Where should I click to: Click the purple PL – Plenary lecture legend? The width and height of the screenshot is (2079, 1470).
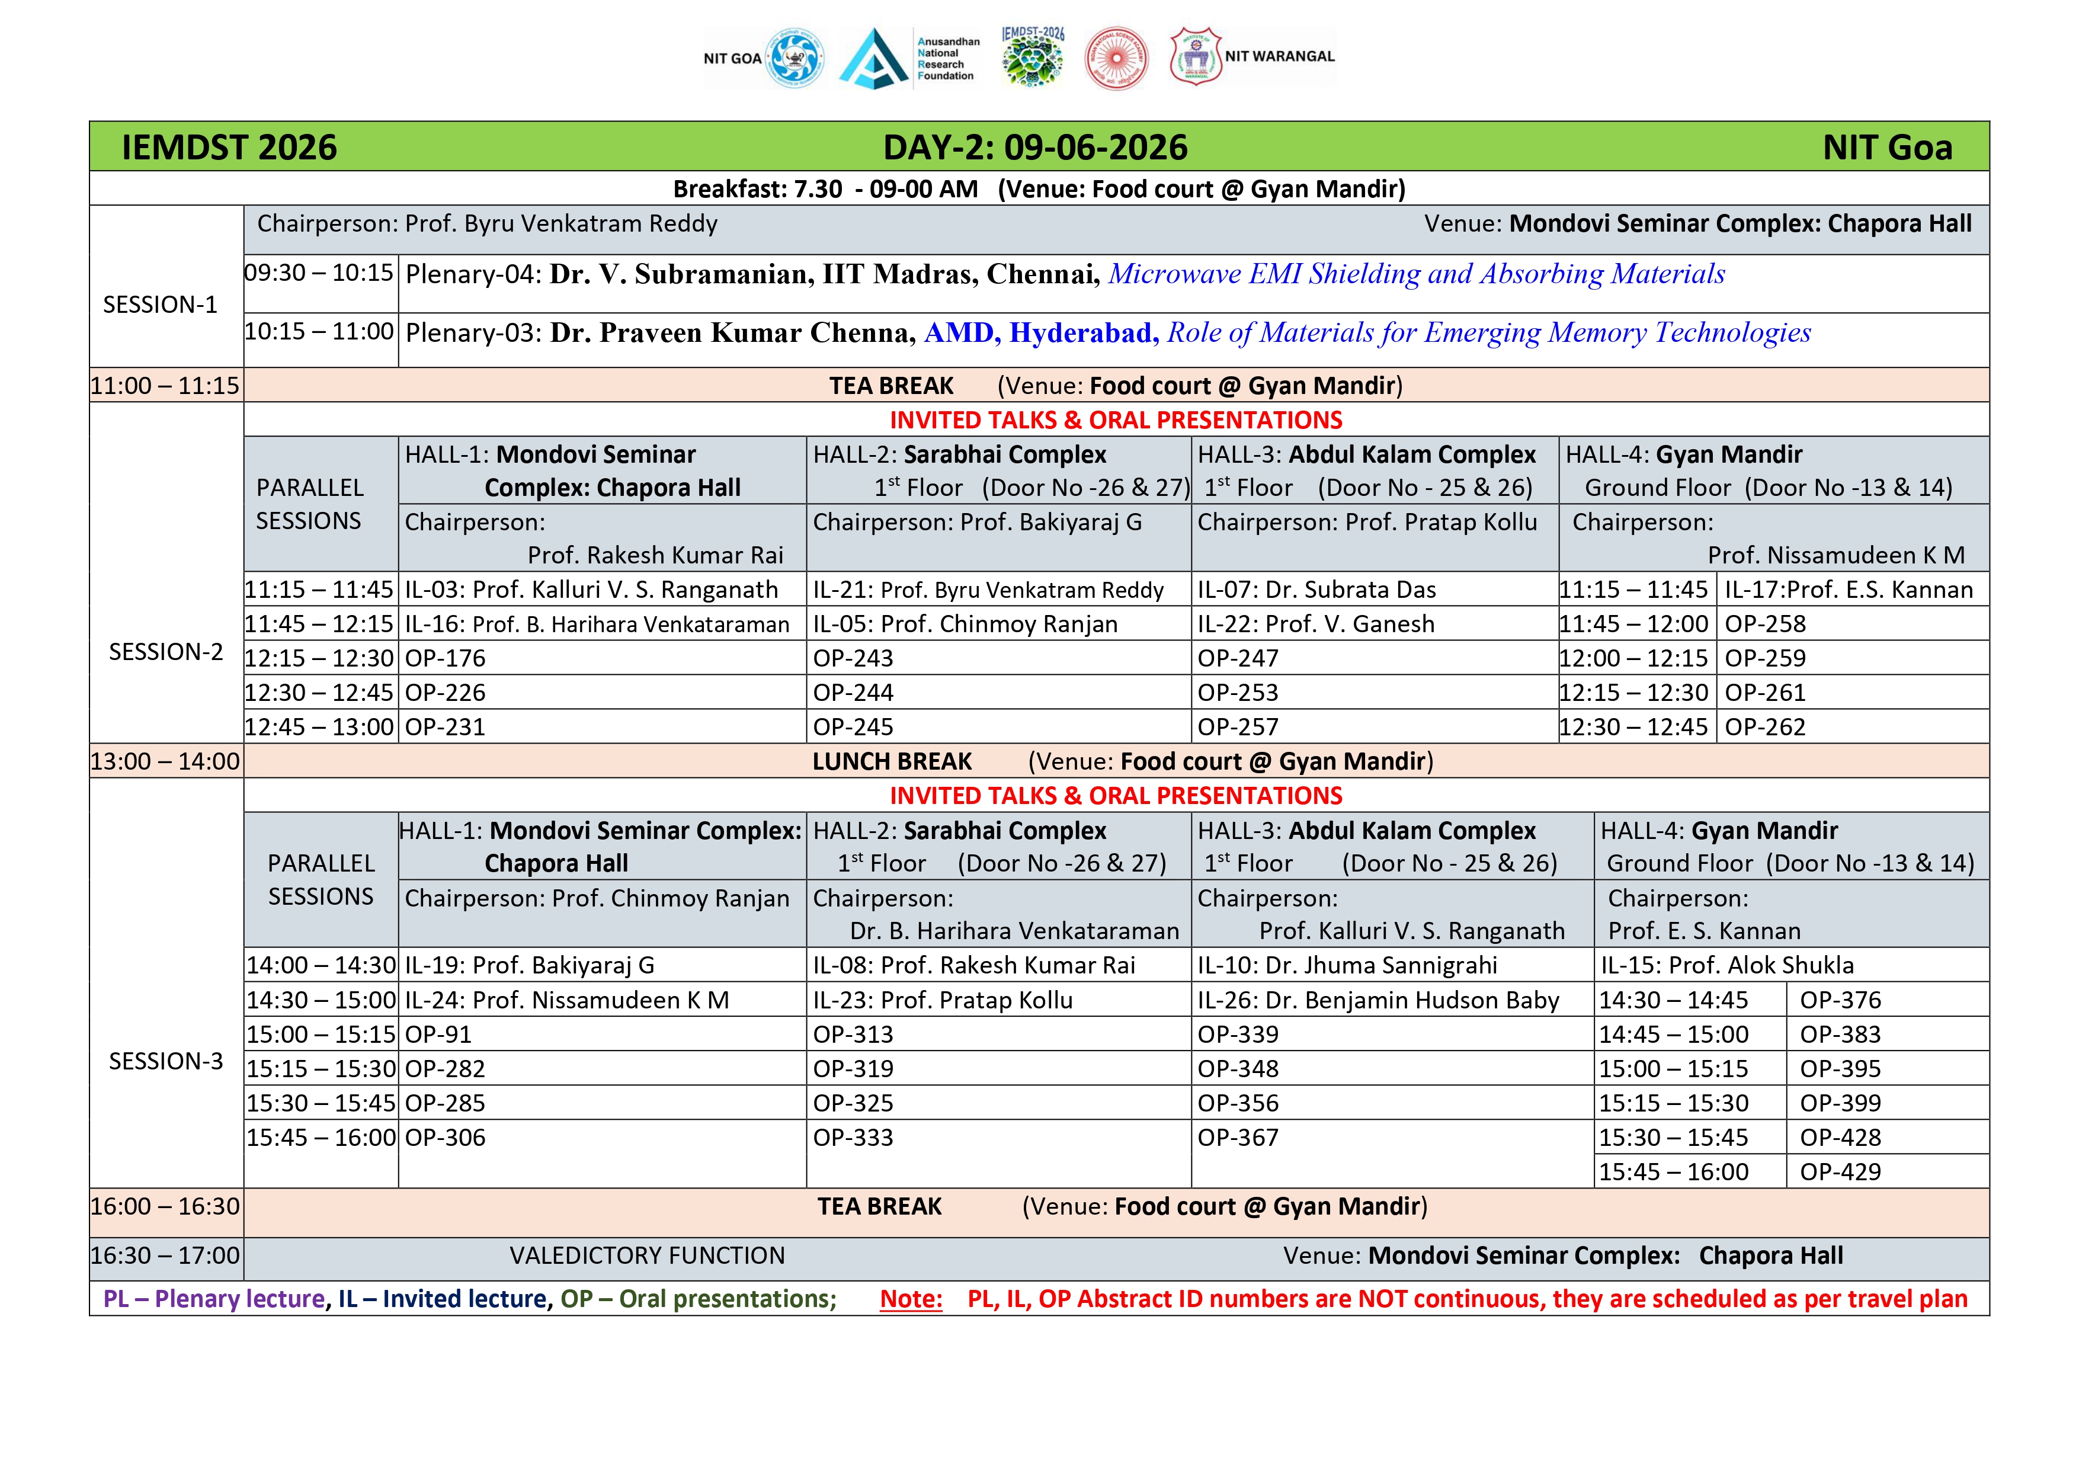(x=214, y=1300)
